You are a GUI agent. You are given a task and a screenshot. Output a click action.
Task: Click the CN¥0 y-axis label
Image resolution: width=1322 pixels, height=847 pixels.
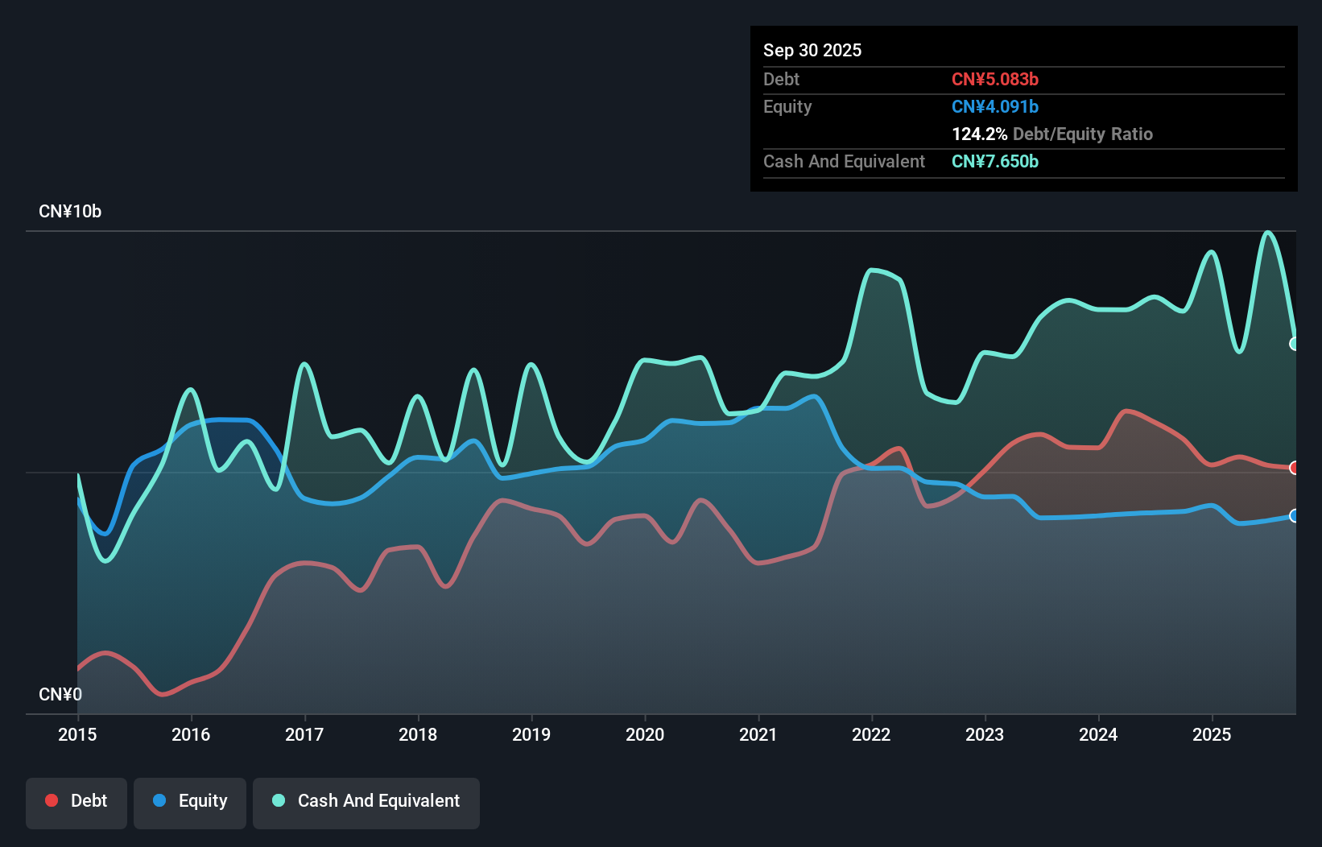coord(60,694)
